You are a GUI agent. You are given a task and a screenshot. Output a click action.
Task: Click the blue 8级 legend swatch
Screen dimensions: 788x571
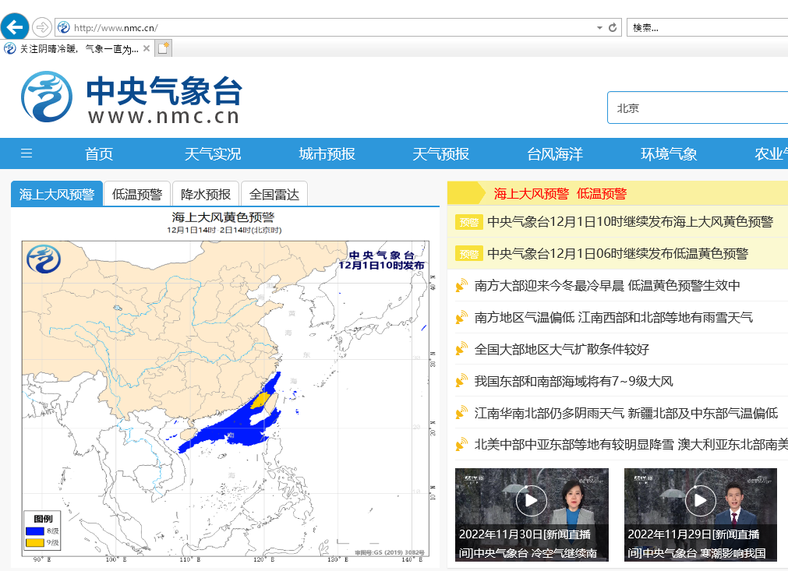point(35,530)
